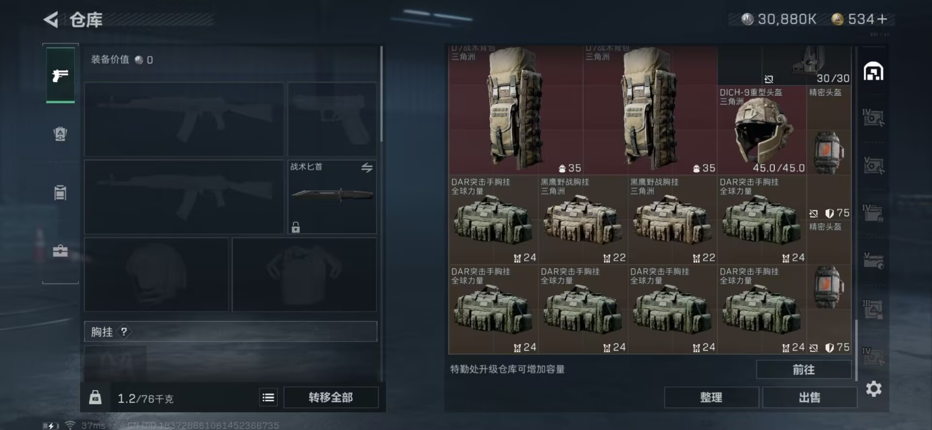This screenshot has height=430, width=932.
Task: Toggle the list view icon beside 转移全部
Action: point(268,397)
